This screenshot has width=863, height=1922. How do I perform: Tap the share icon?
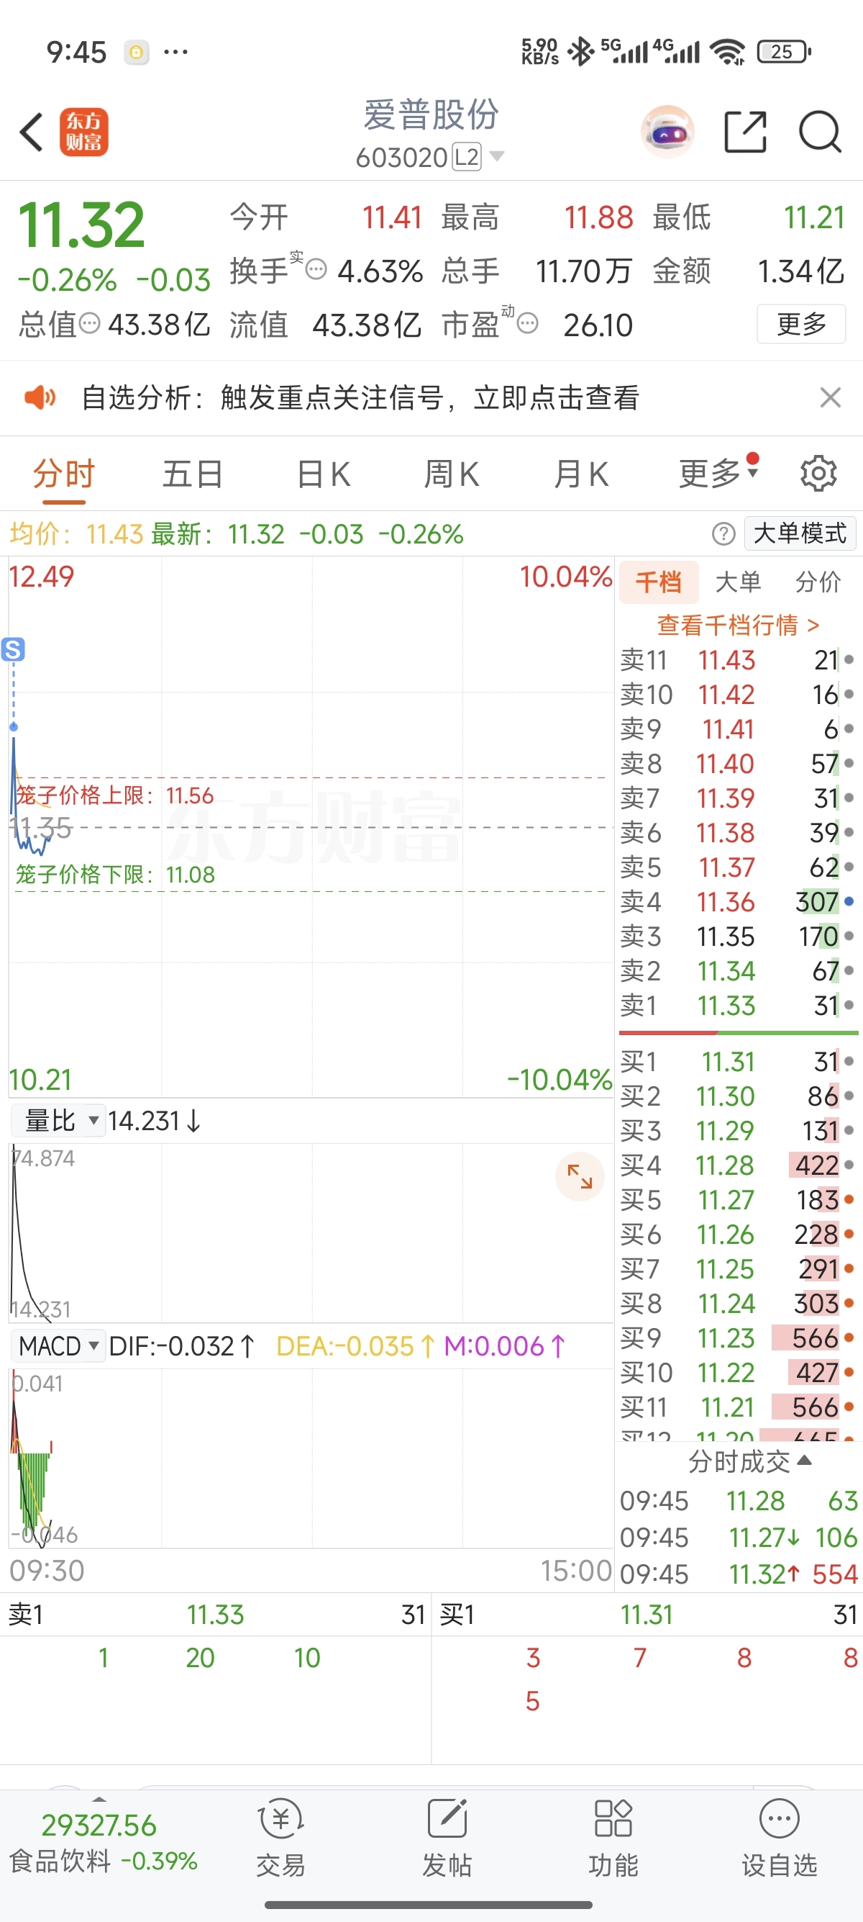click(745, 132)
